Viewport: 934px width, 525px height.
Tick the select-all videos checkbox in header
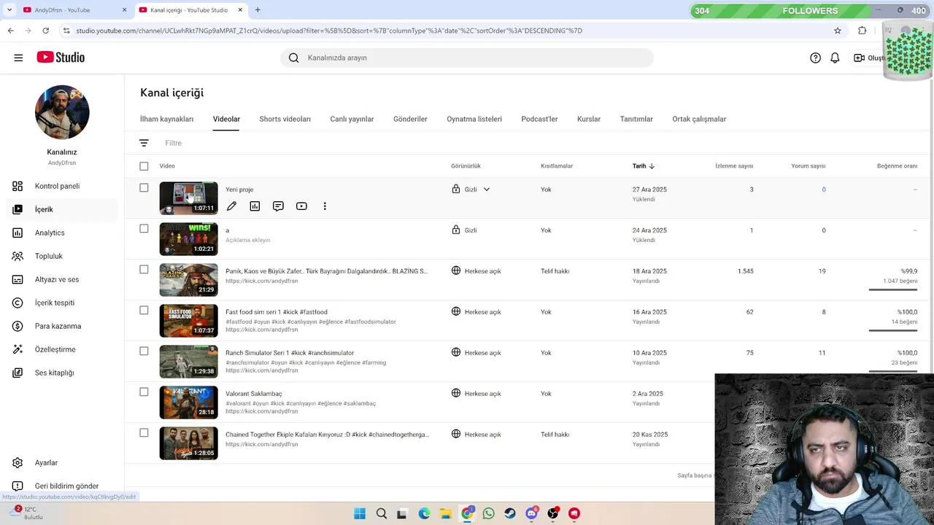tap(144, 166)
